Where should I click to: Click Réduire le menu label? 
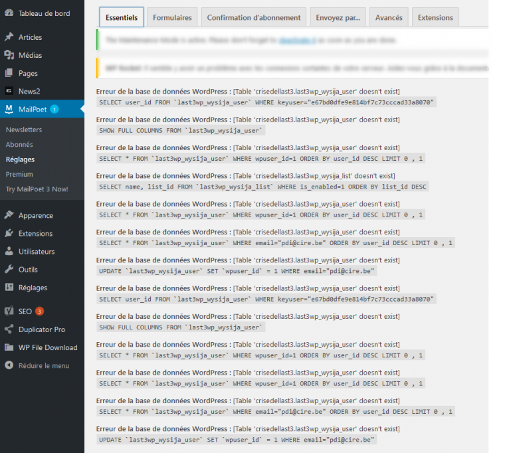pyautogui.click(x=44, y=365)
